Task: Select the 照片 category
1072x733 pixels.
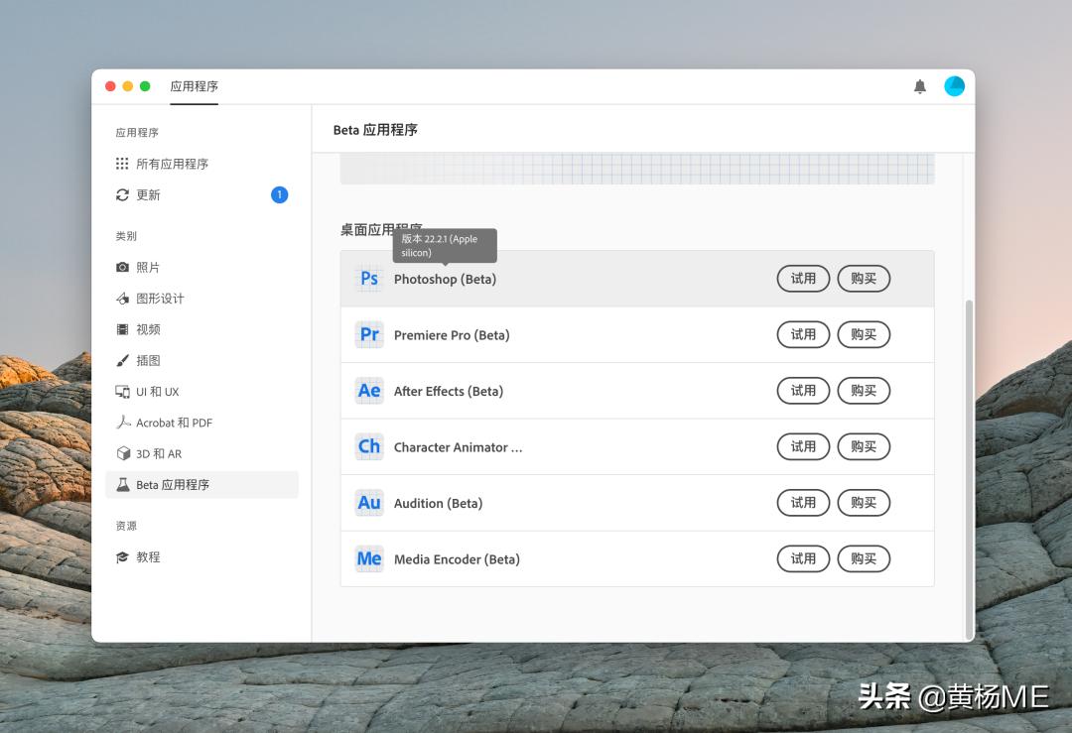Action: (148, 268)
